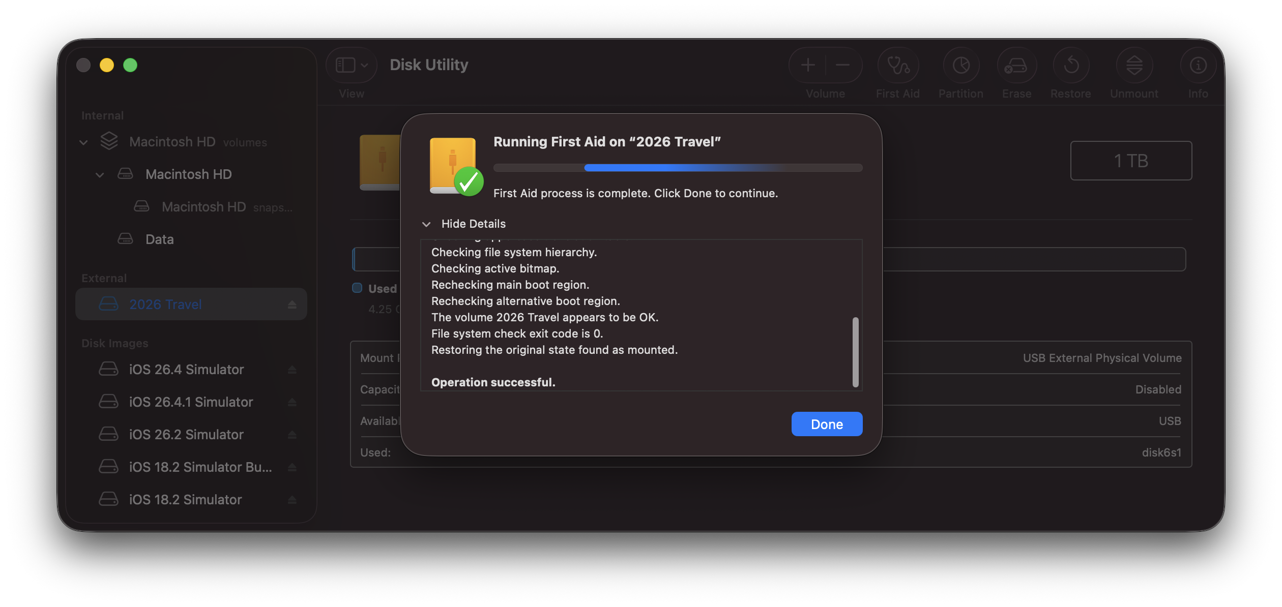Select iOS 26.2 Simulator disk image
This screenshot has height=607, width=1282.
click(191, 435)
